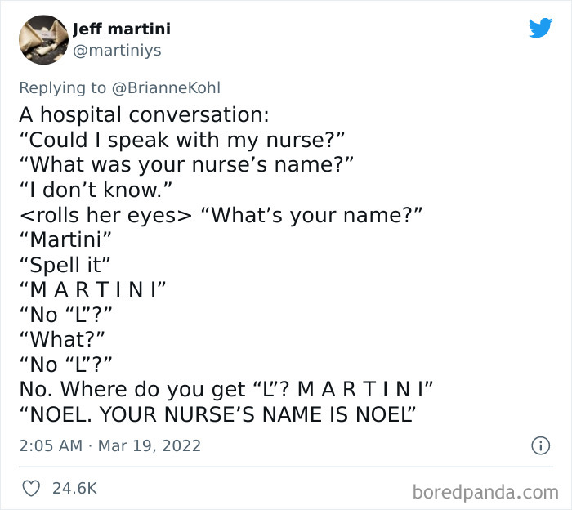The height and width of the screenshot is (510, 572).
Task: Click the 'Could I speak with my nurse?' line
Action: click(x=182, y=140)
